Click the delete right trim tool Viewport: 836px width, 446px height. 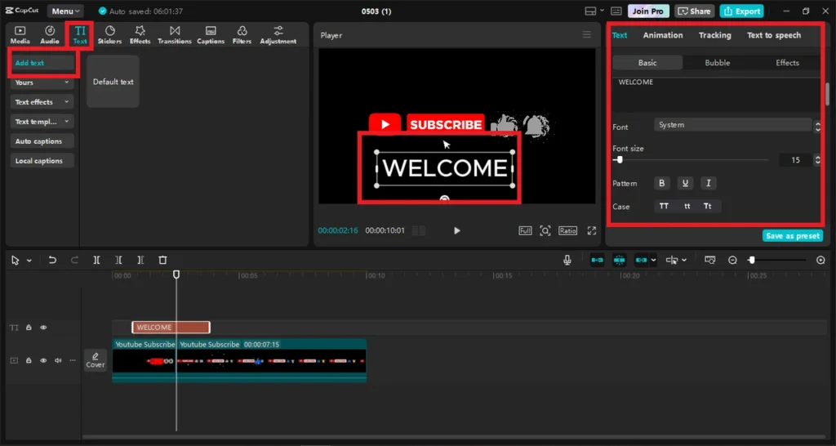click(x=140, y=260)
